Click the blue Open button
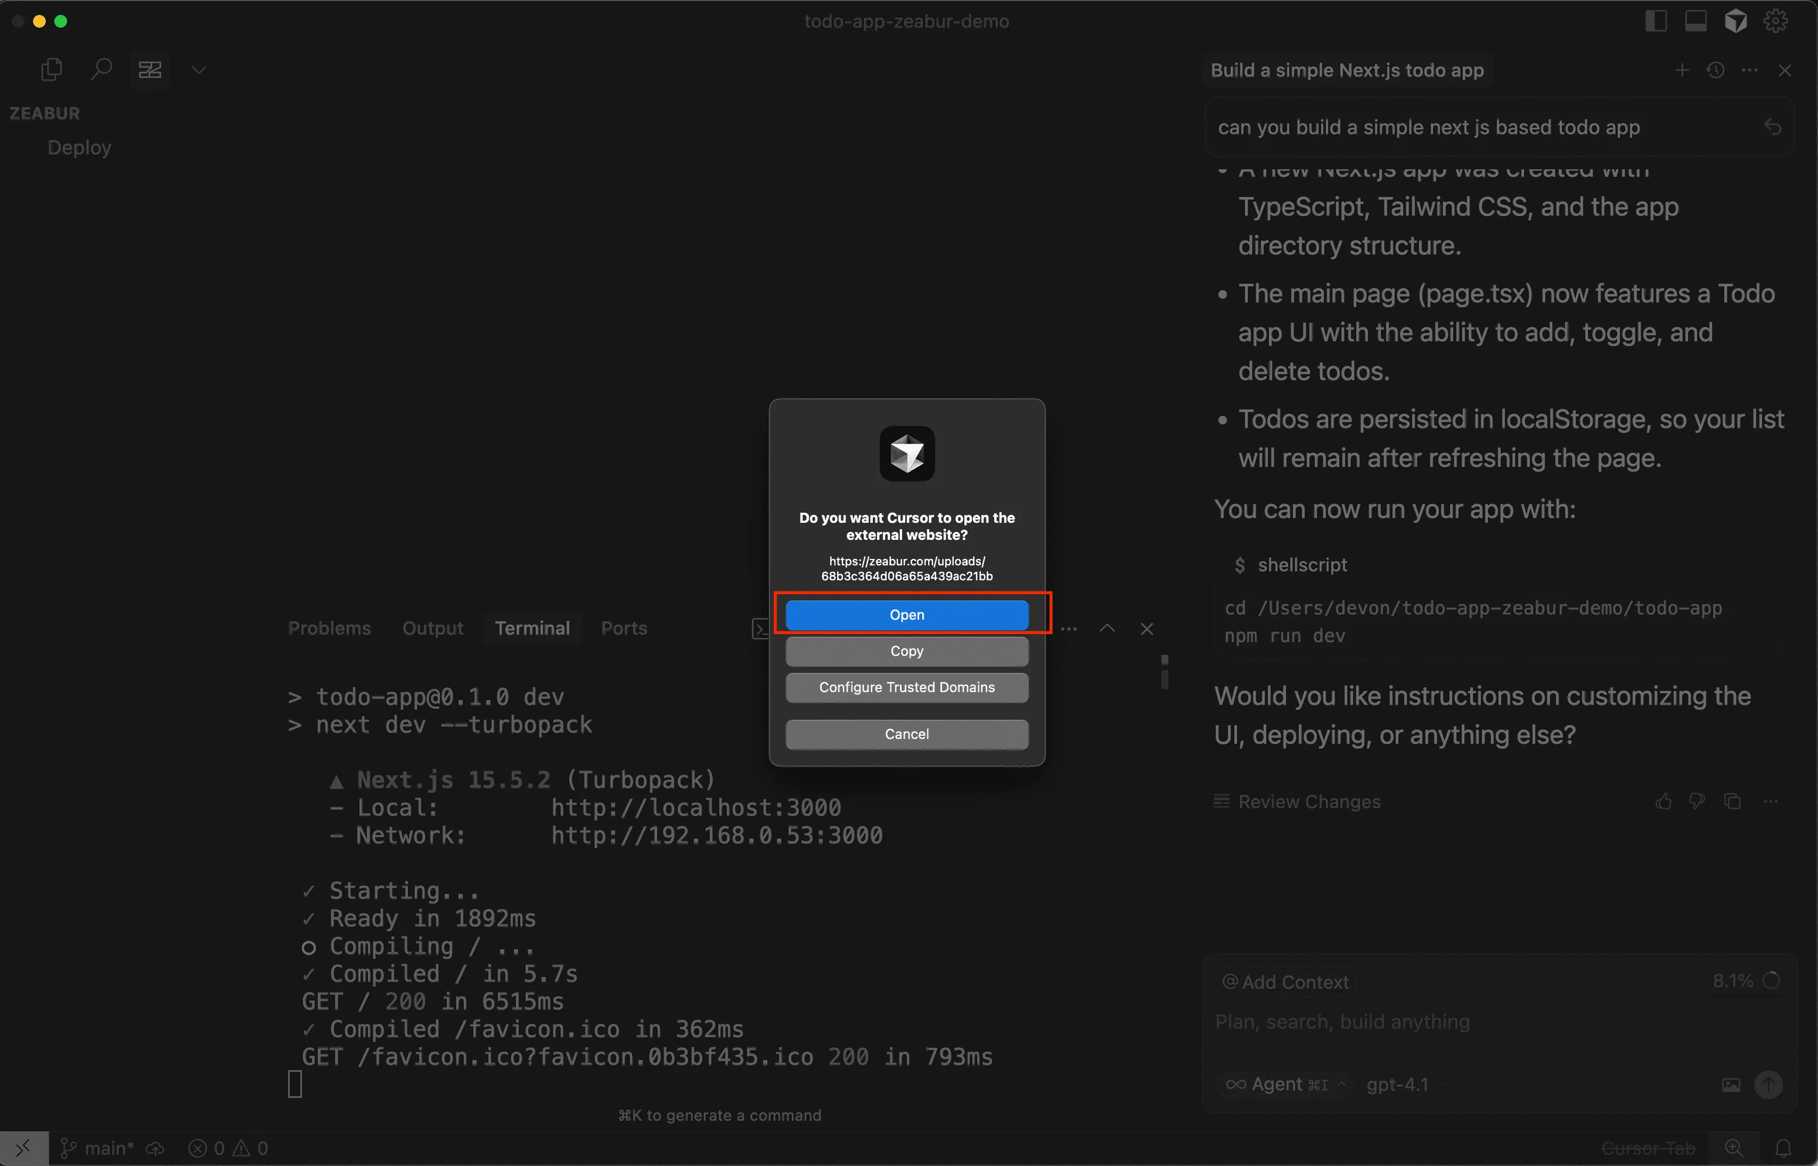1818x1166 pixels. click(906, 615)
